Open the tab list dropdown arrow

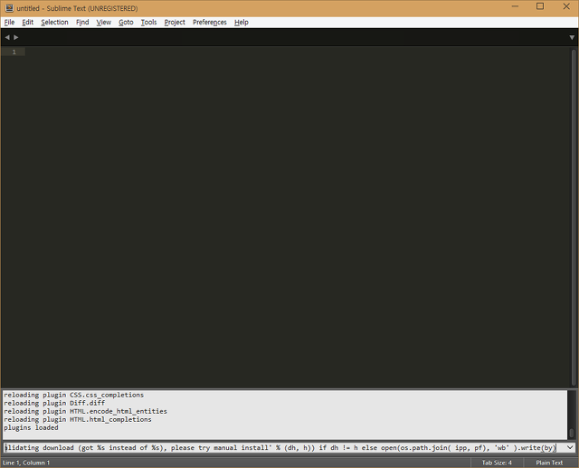pos(572,37)
